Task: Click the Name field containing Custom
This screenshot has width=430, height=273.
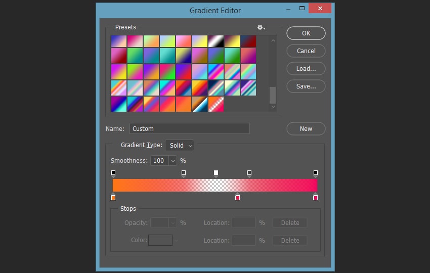Action: pyautogui.click(x=190, y=128)
